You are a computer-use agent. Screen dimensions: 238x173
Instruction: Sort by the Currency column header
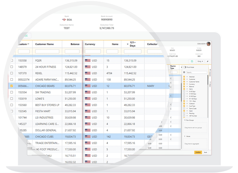click(x=90, y=44)
